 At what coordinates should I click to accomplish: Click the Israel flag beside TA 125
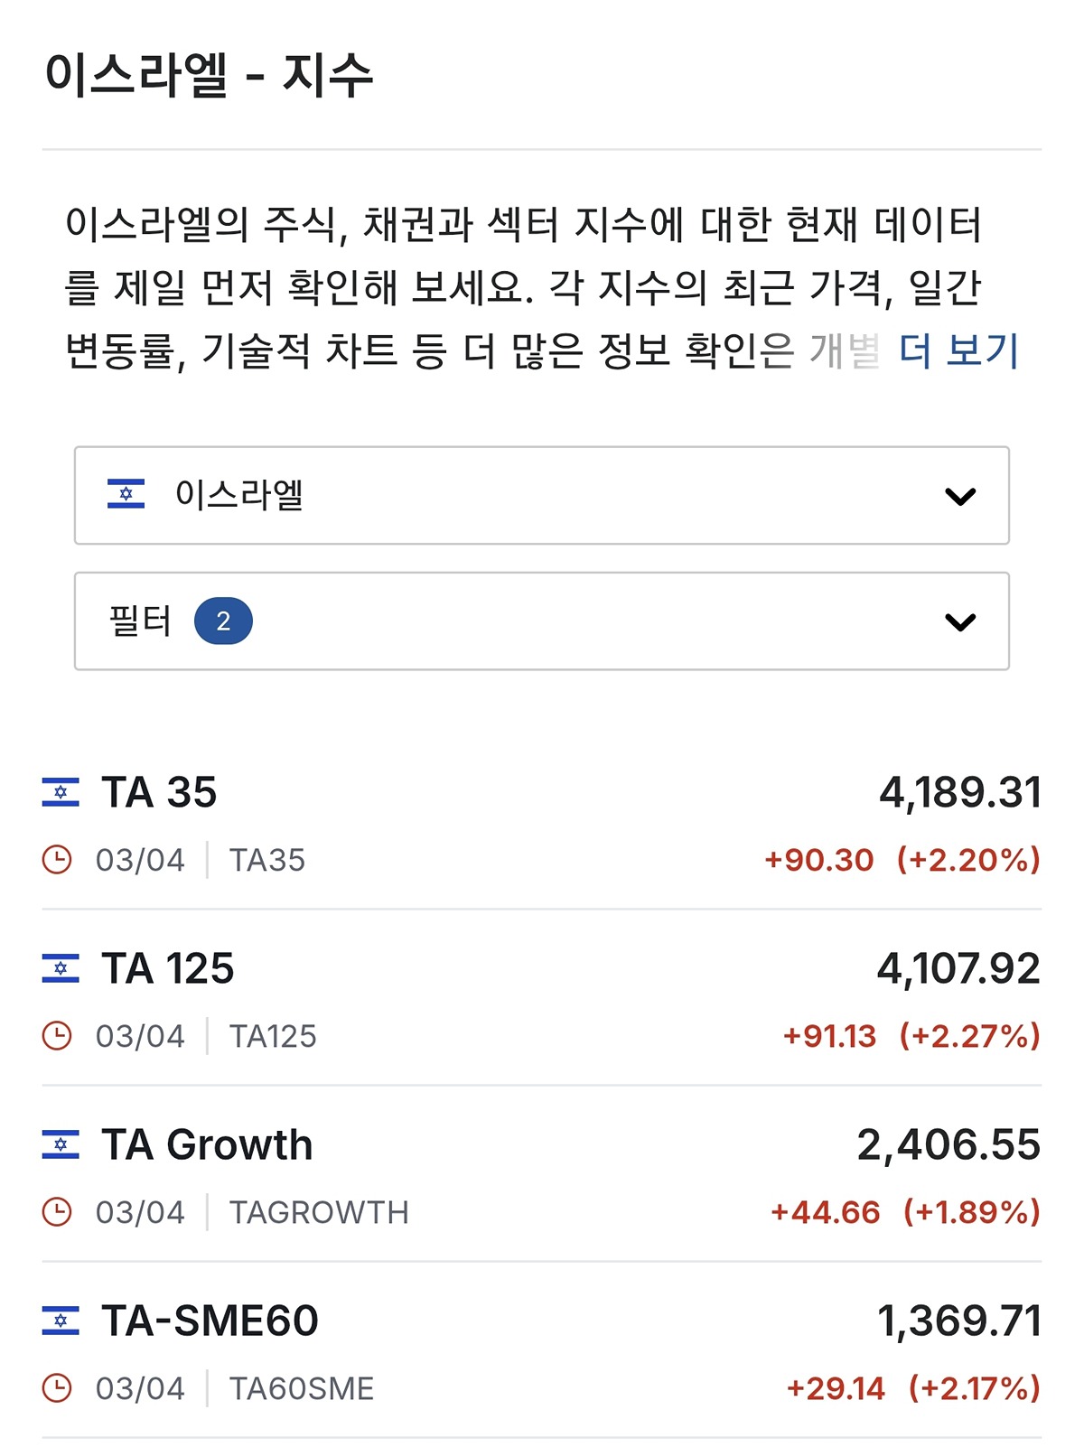click(x=61, y=968)
